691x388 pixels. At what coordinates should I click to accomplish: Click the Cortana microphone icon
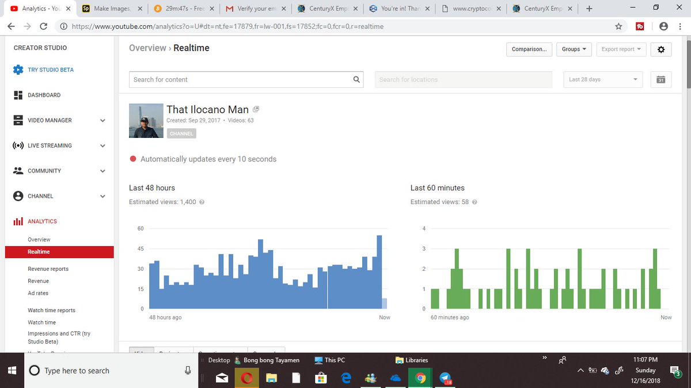[x=188, y=371]
